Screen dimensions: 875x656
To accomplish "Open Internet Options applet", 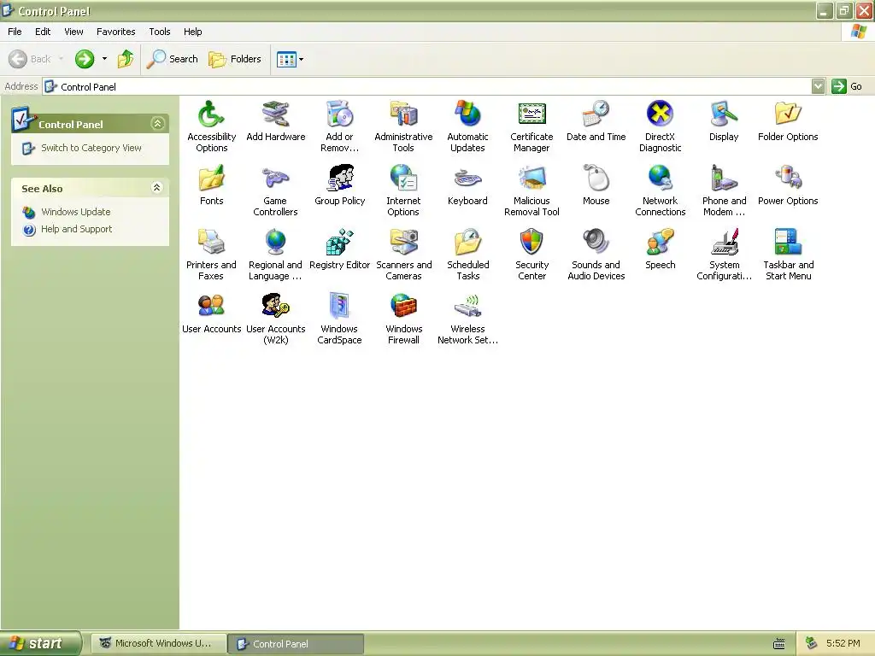I will (x=403, y=190).
